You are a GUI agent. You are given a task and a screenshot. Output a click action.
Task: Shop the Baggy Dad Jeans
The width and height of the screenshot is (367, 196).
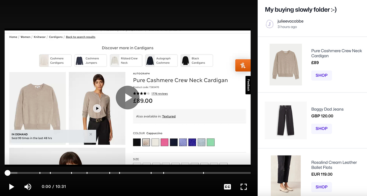[x=321, y=129]
